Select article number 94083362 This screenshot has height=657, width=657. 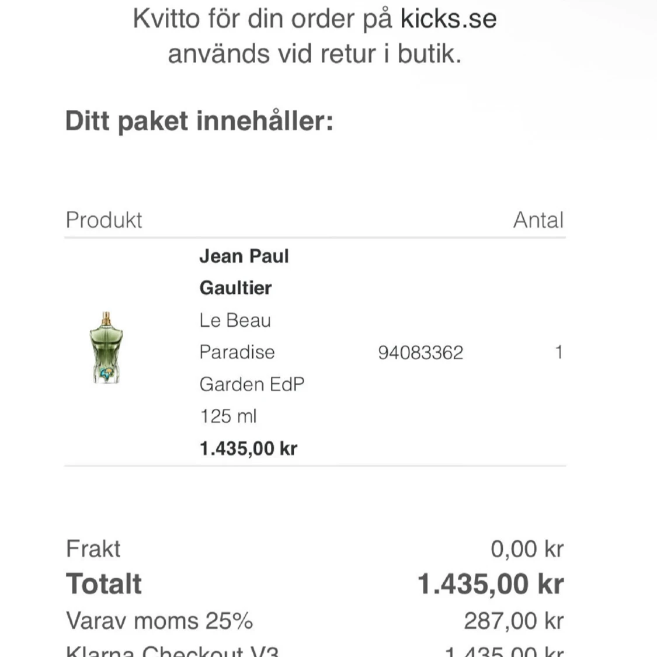(420, 353)
